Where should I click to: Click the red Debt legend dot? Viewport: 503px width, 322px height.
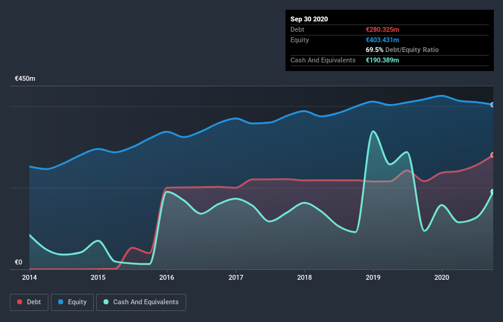(x=20, y=302)
